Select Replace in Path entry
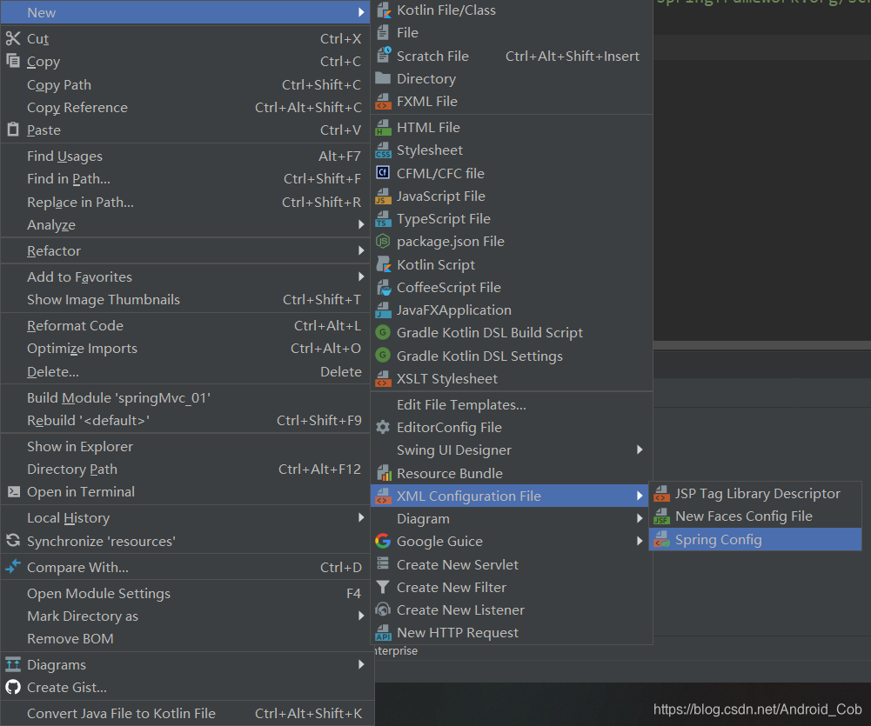 coord(185,202)
